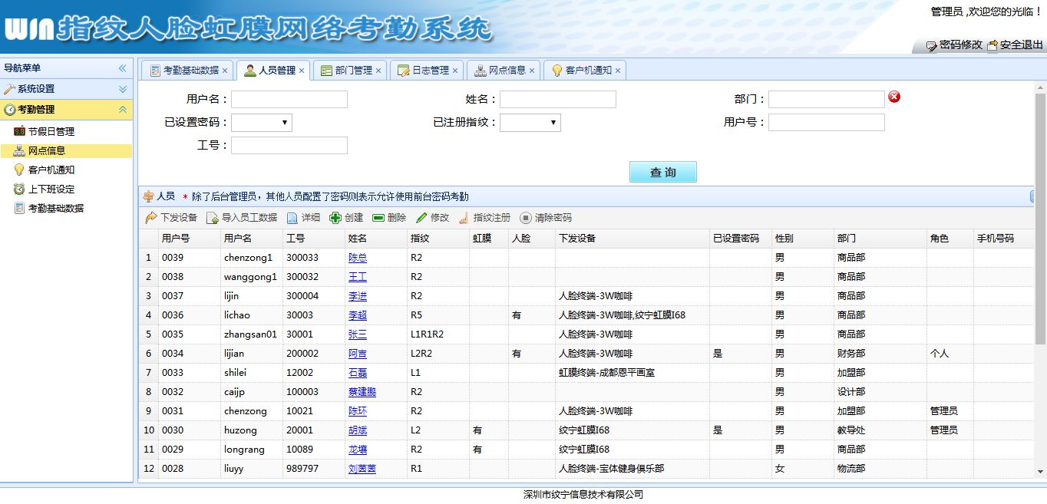Clear department field with red X
1047x504 pixels.
point(894,97)
